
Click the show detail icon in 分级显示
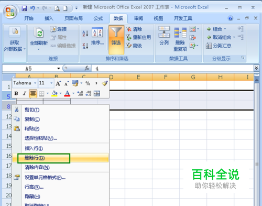pos(241,29)
